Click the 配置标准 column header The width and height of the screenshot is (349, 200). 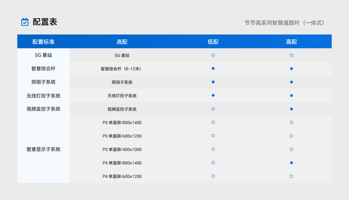click(x=44, y=42)
